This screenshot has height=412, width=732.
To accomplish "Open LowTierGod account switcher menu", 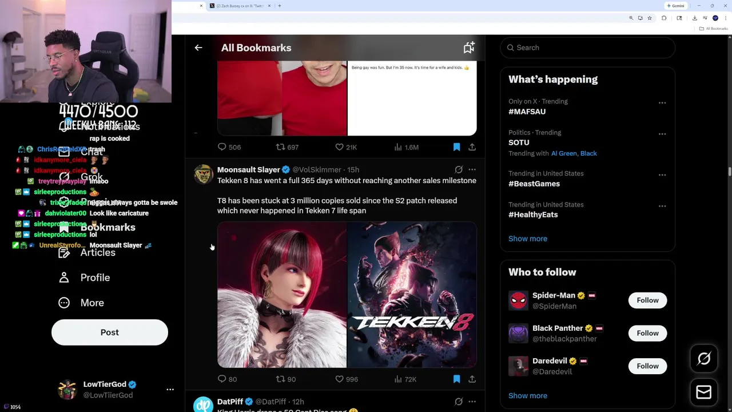I will pyautogui.click(x=170, y=389).
